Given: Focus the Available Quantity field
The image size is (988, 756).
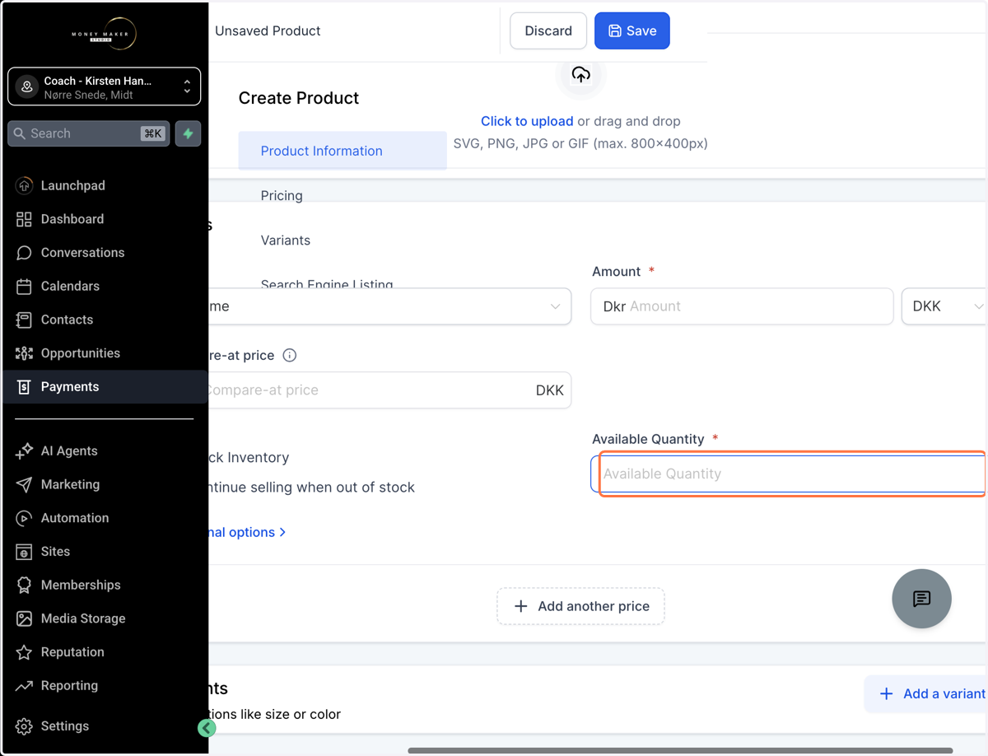Looking at the screenshot, I should [x=789, y=474].
